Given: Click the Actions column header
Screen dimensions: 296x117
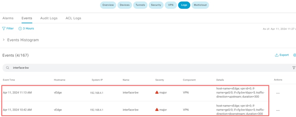Looking at the screenshot, I should point(278,80).
